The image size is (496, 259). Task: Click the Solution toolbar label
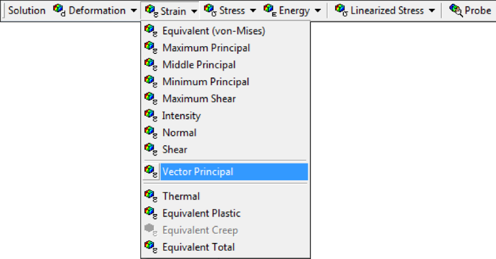pyautogui.click(x=26, y=10)
